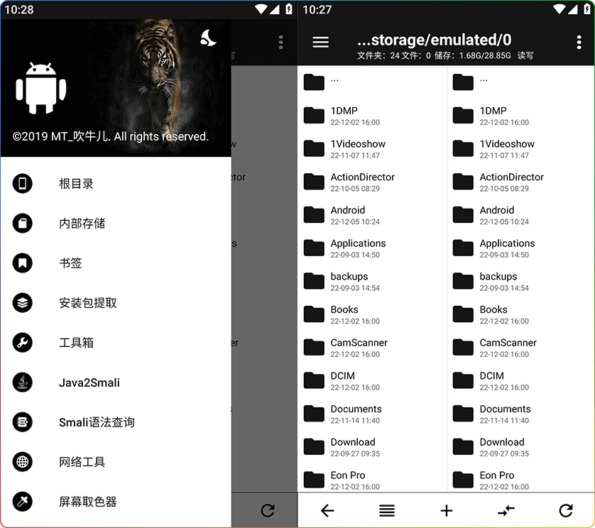Toggle night mode with the moon icon
The height and width of the screenshot is (528, 595).
[x=207, y=38]
